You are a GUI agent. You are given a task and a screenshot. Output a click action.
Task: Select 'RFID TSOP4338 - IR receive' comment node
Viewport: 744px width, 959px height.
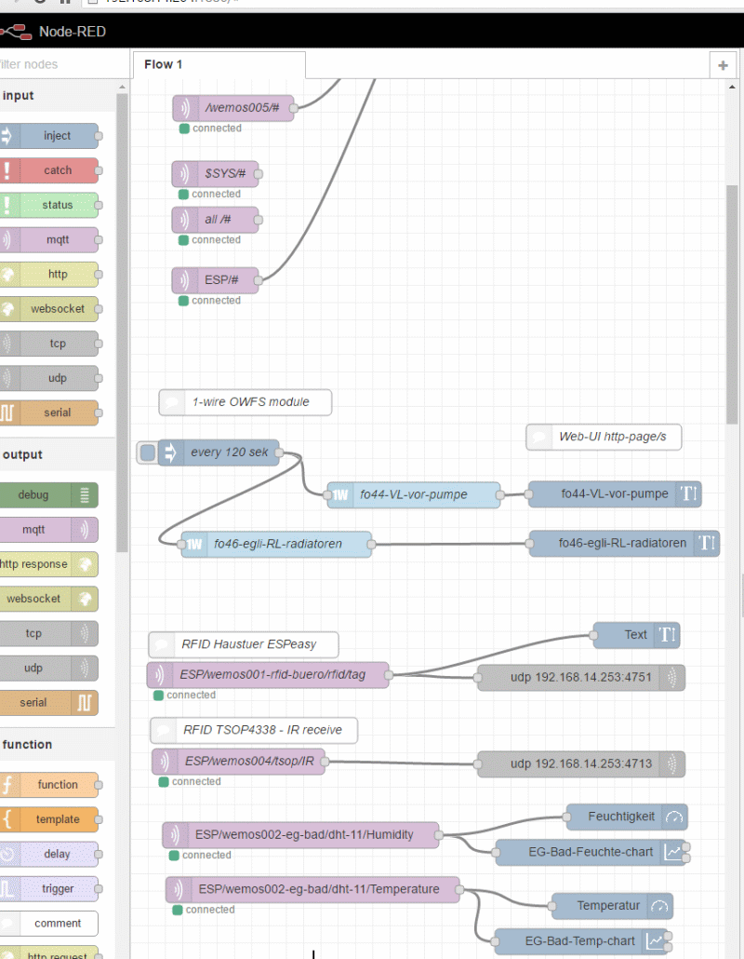coord(254,730)
